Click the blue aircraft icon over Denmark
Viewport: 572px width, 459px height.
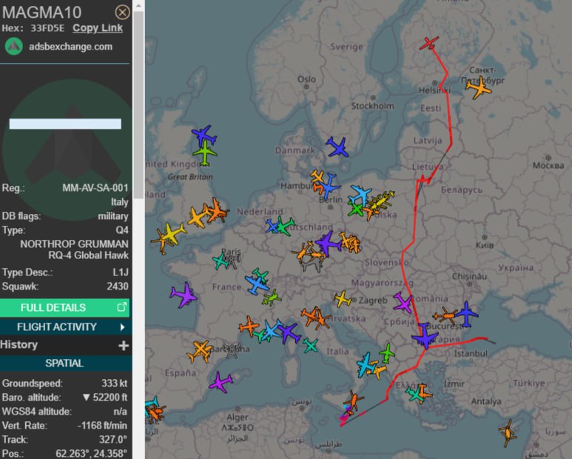(337, 147)
